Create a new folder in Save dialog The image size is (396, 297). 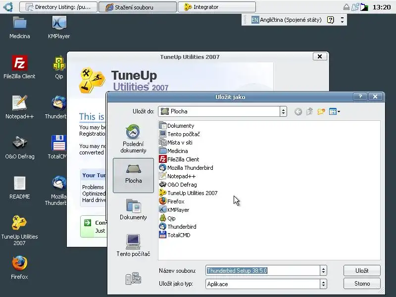click(321, 111)
